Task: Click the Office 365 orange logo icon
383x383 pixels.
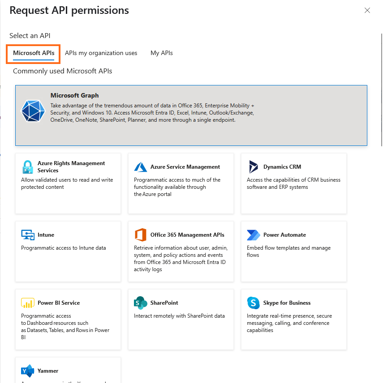Action: coord(140,235)
